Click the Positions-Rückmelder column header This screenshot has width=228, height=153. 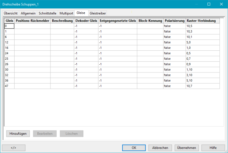point(32,21)
